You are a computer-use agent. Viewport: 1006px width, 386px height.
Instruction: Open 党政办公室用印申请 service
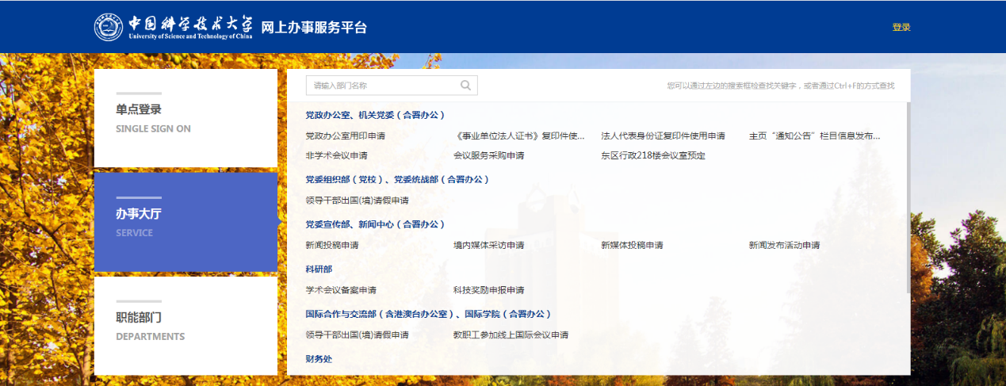pos(345,136)
